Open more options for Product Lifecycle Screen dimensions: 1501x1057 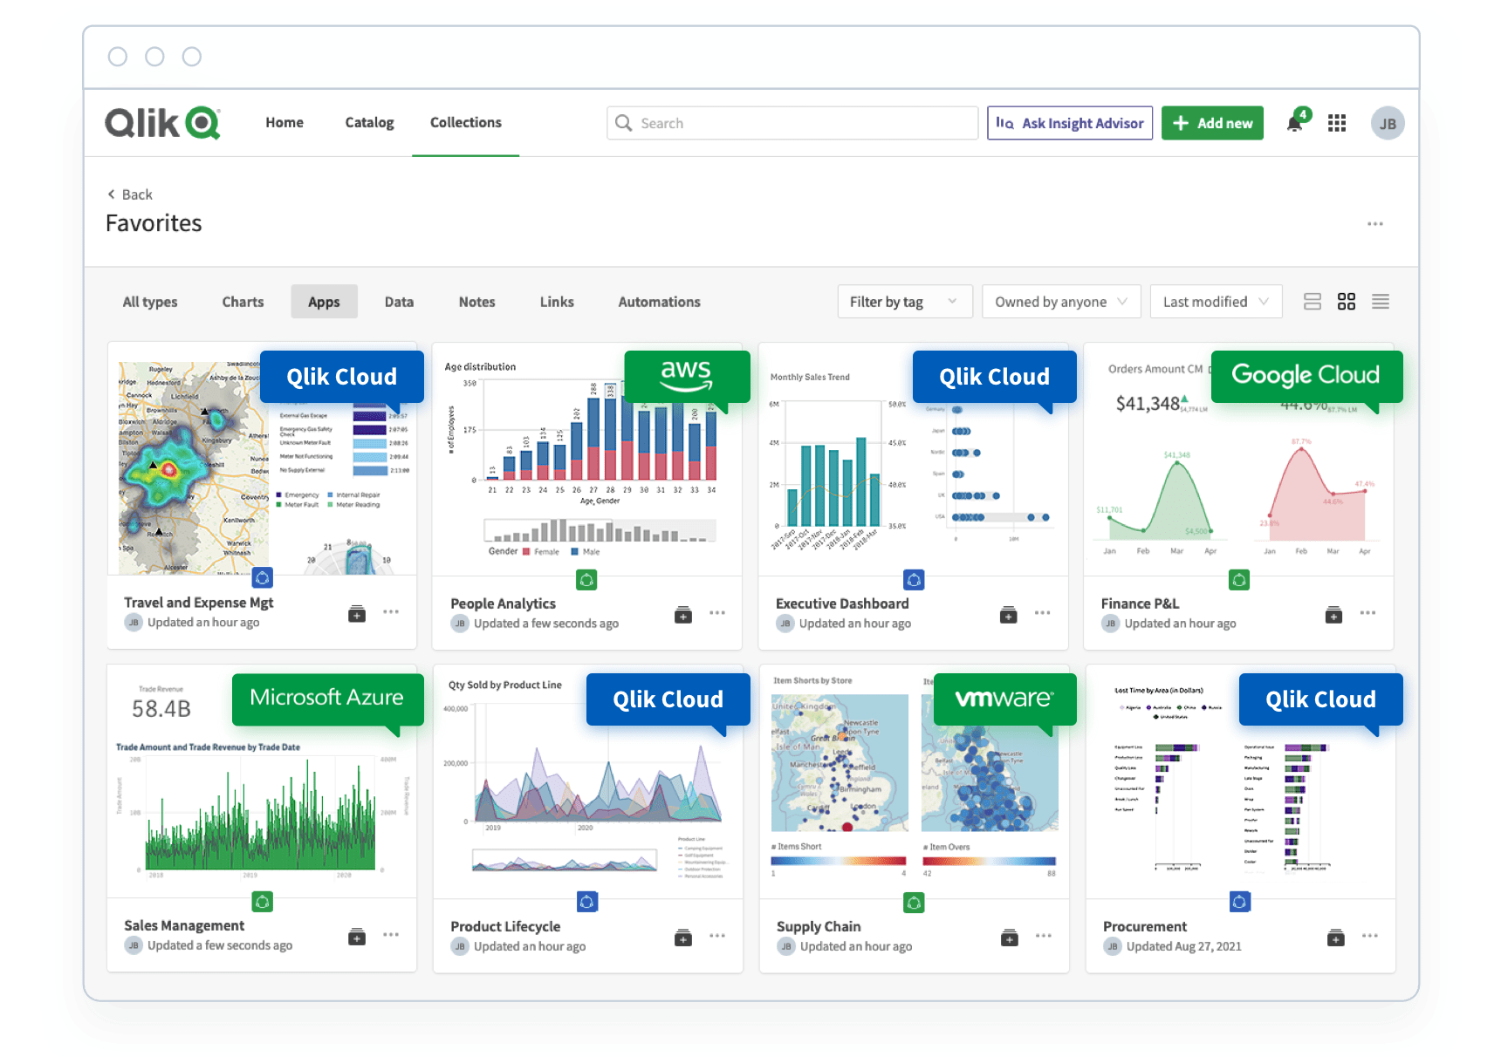pyautogui.click(x=717, y=936)
